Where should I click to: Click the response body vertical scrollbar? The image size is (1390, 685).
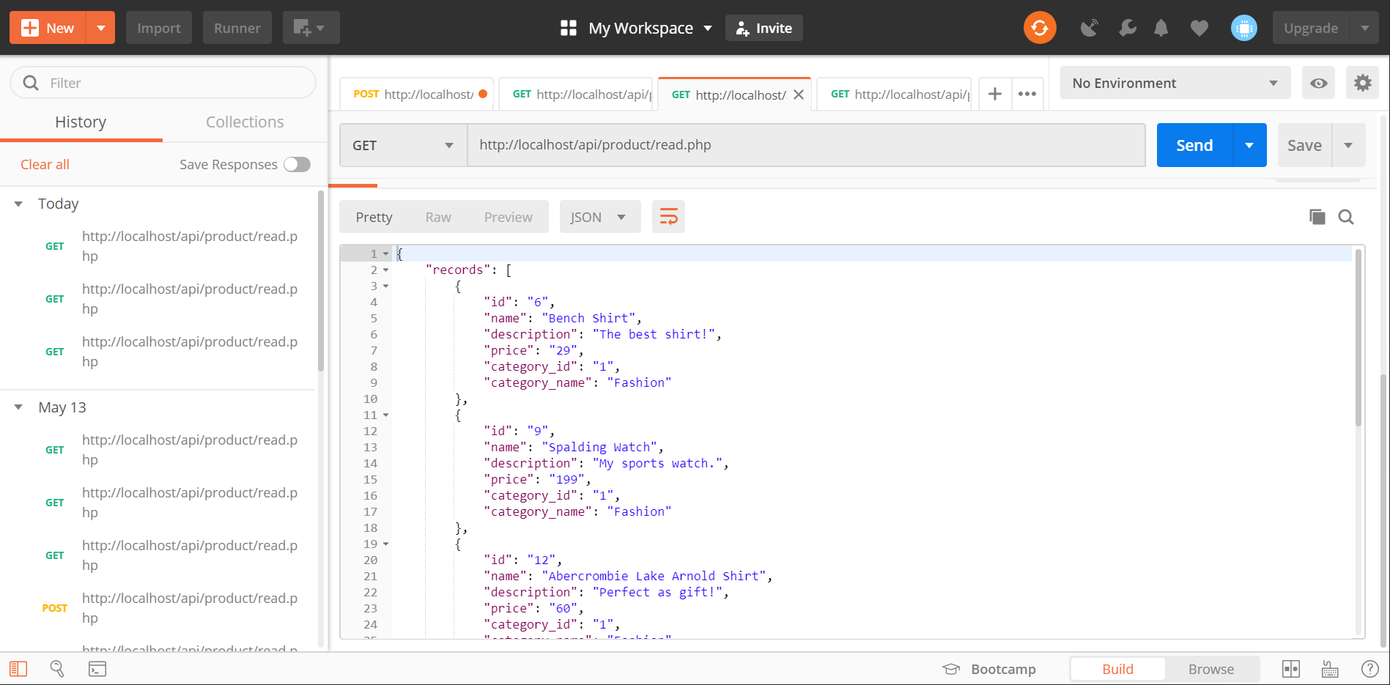pyautogui.click(x=1358, y=337)
